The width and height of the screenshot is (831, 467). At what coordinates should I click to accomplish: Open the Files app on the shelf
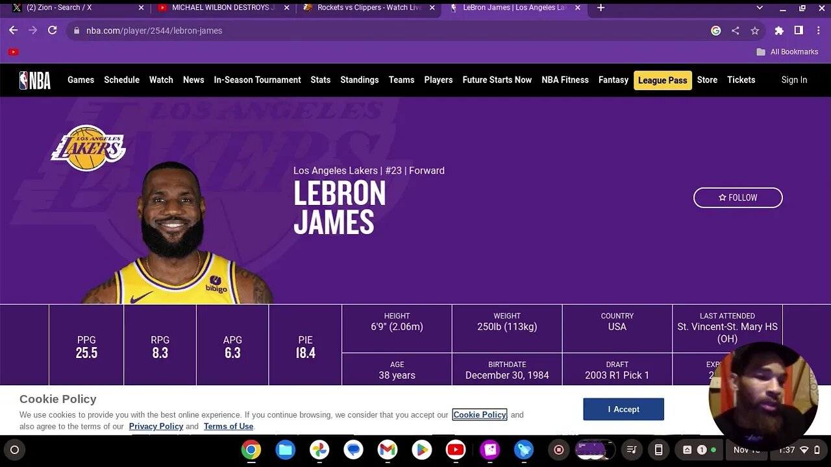[285, 449]
